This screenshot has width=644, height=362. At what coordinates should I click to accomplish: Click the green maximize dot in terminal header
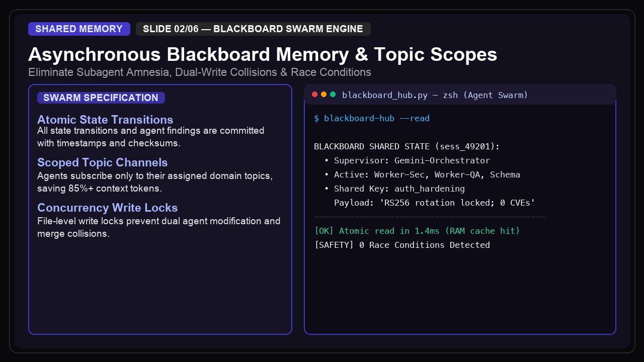click(x=333, y=95)
